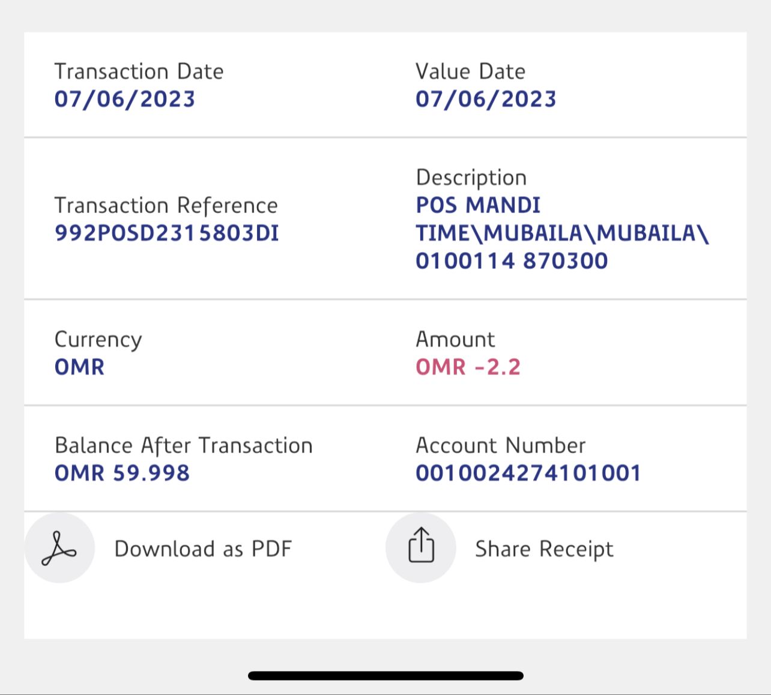Screen dimensions: 771x695
Task: Click the "Account Number" label
Action: tap(500, 446)
